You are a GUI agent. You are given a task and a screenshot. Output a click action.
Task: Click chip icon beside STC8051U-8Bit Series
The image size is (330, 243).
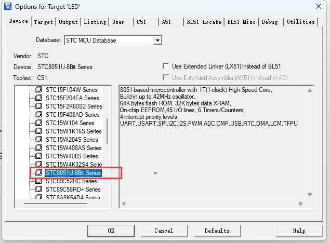(x=38, y=172)
